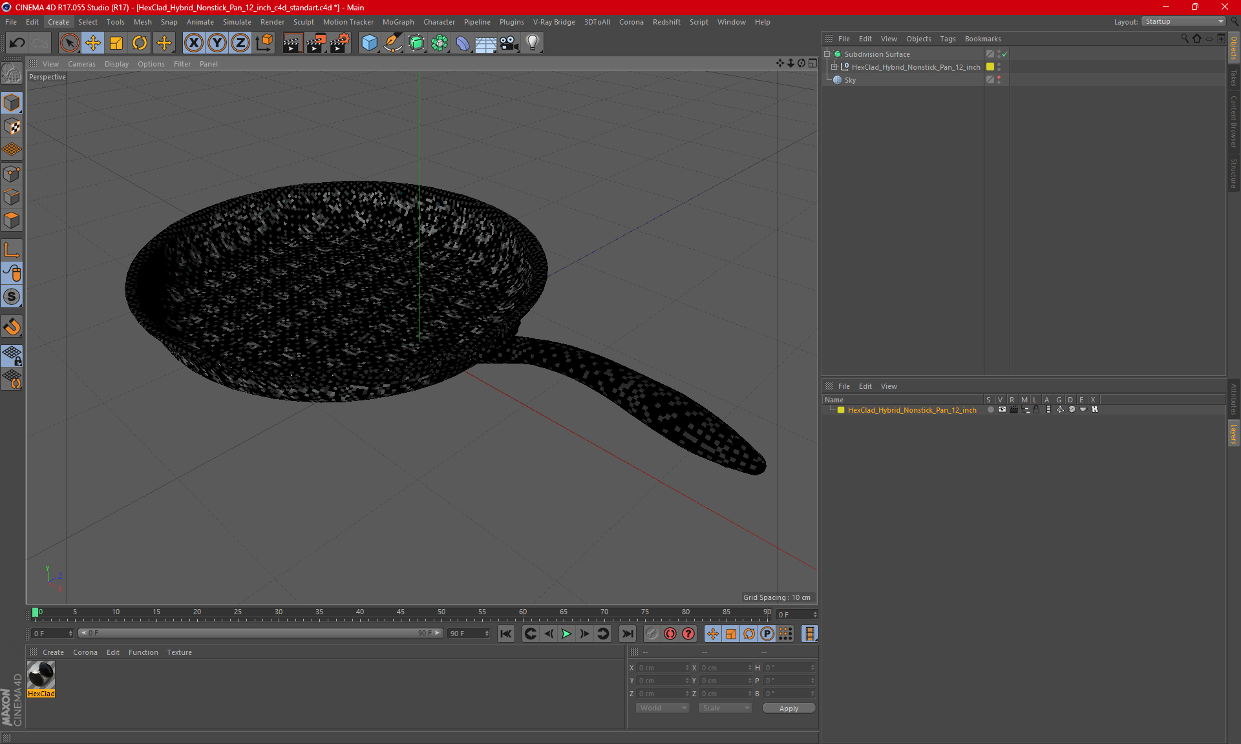1241x744 pixels.
Task: Click the Locked Workplane icon
Action: [12, 355]
